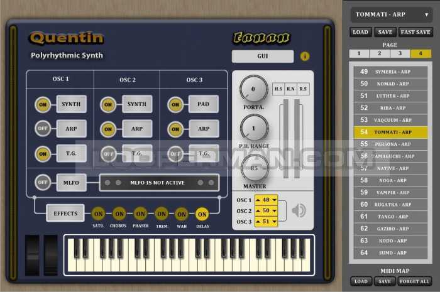Click the FAST SAVE button

[415, 32]
